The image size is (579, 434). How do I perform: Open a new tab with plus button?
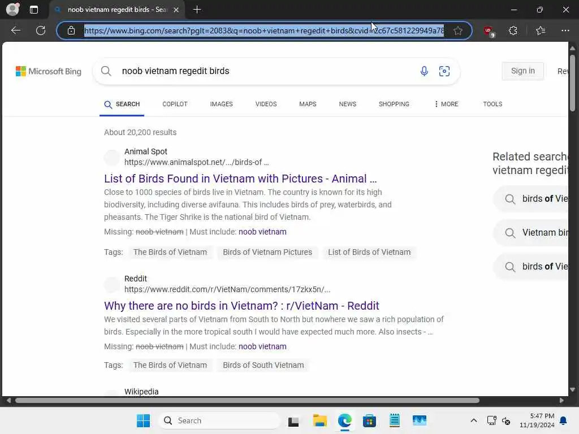tap(197, 10)
